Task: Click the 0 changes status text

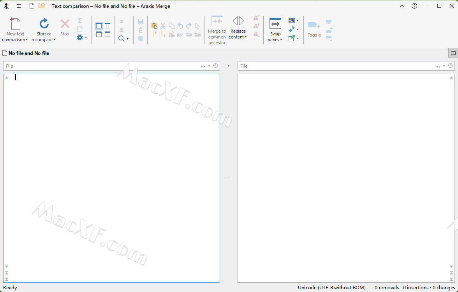Action: (444, 288)
